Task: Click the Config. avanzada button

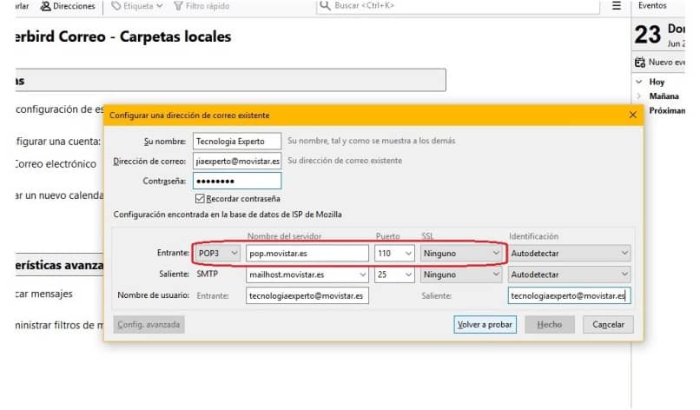Action: [x=149, y=325]
